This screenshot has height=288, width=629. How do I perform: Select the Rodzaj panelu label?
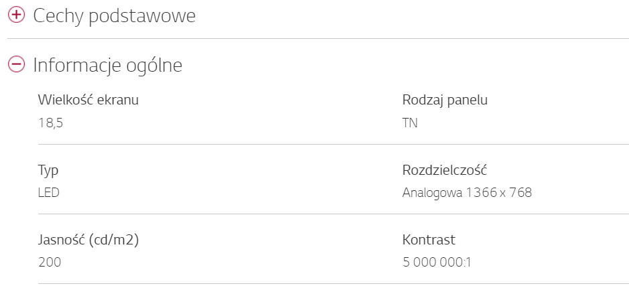pyautogui.click(x=445, y=100)
